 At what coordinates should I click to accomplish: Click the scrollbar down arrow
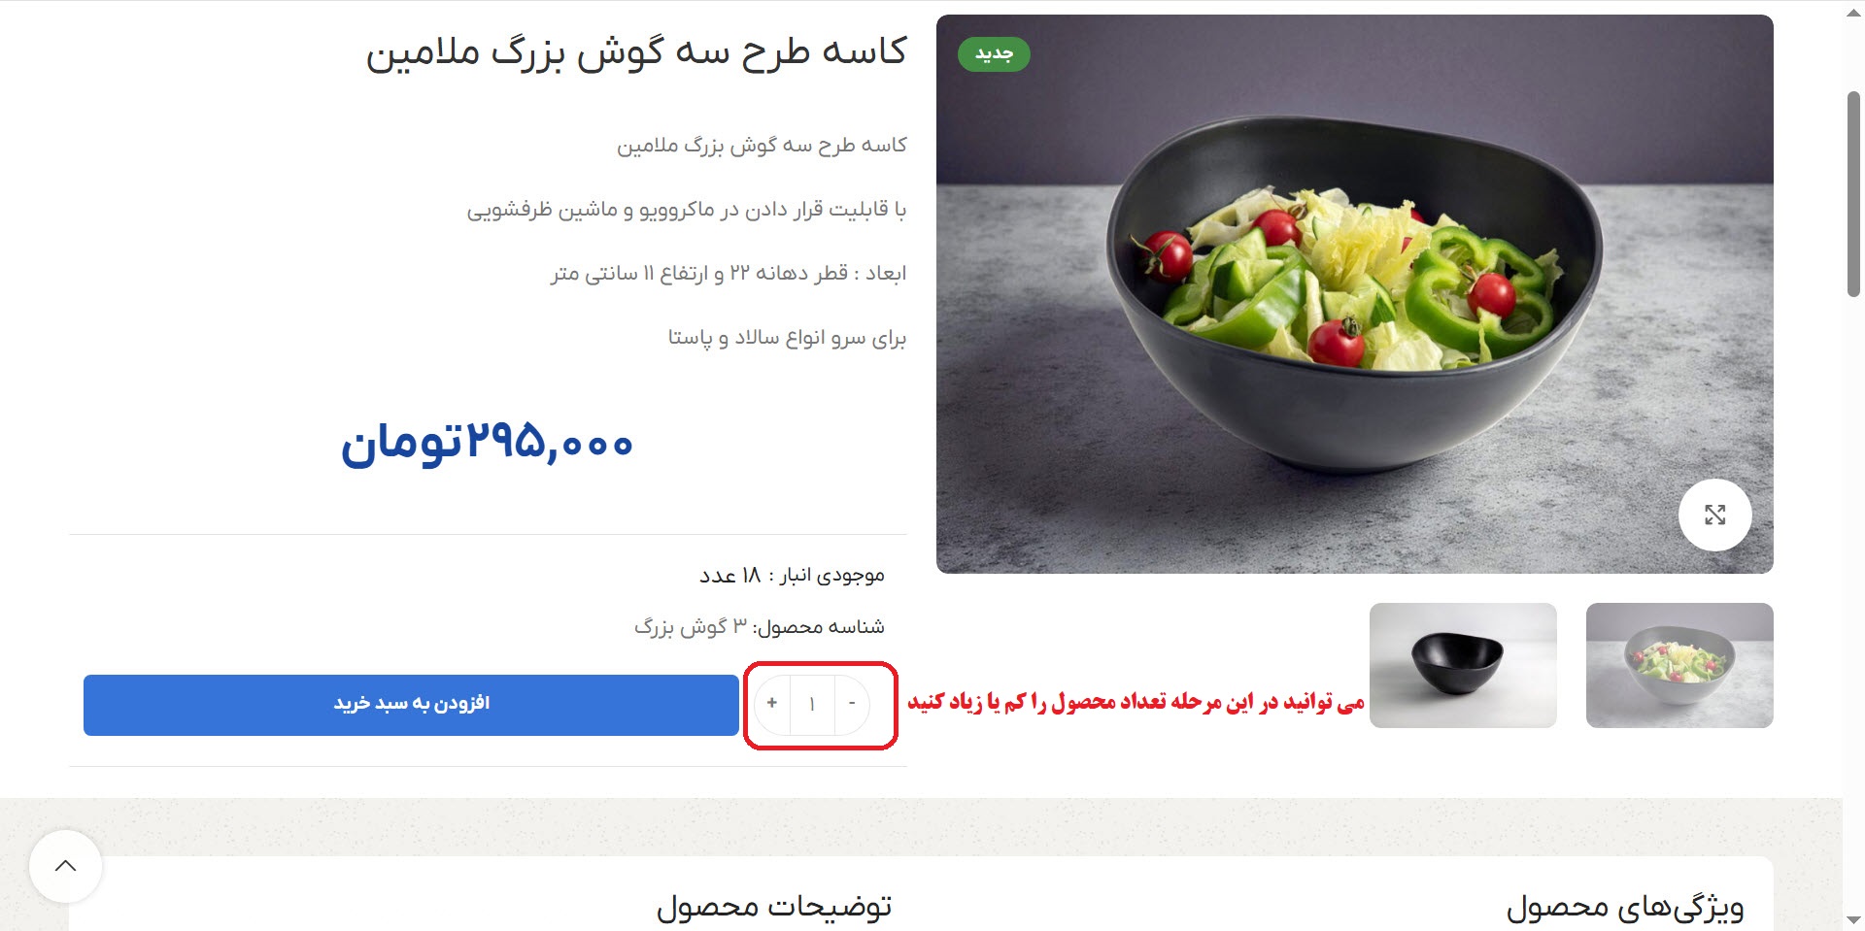1853,919
